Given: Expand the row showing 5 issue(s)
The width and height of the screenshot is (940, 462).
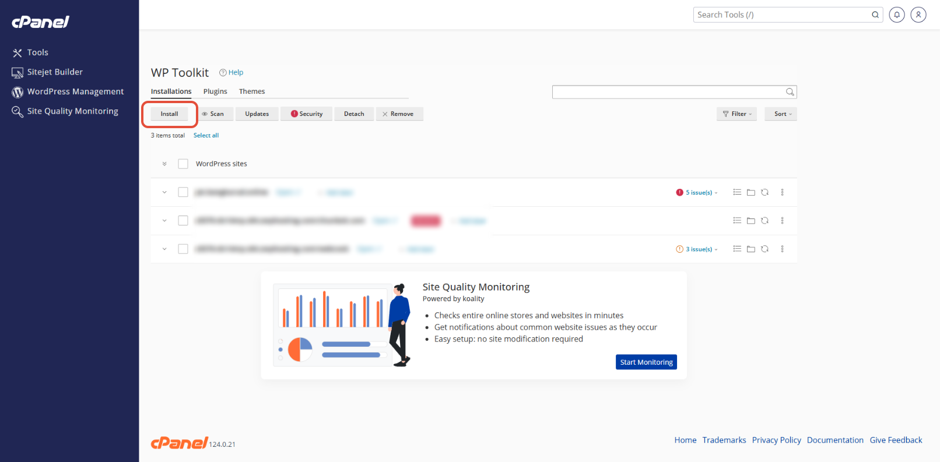Looking at the screenshot, I should [x=164, y=192].
